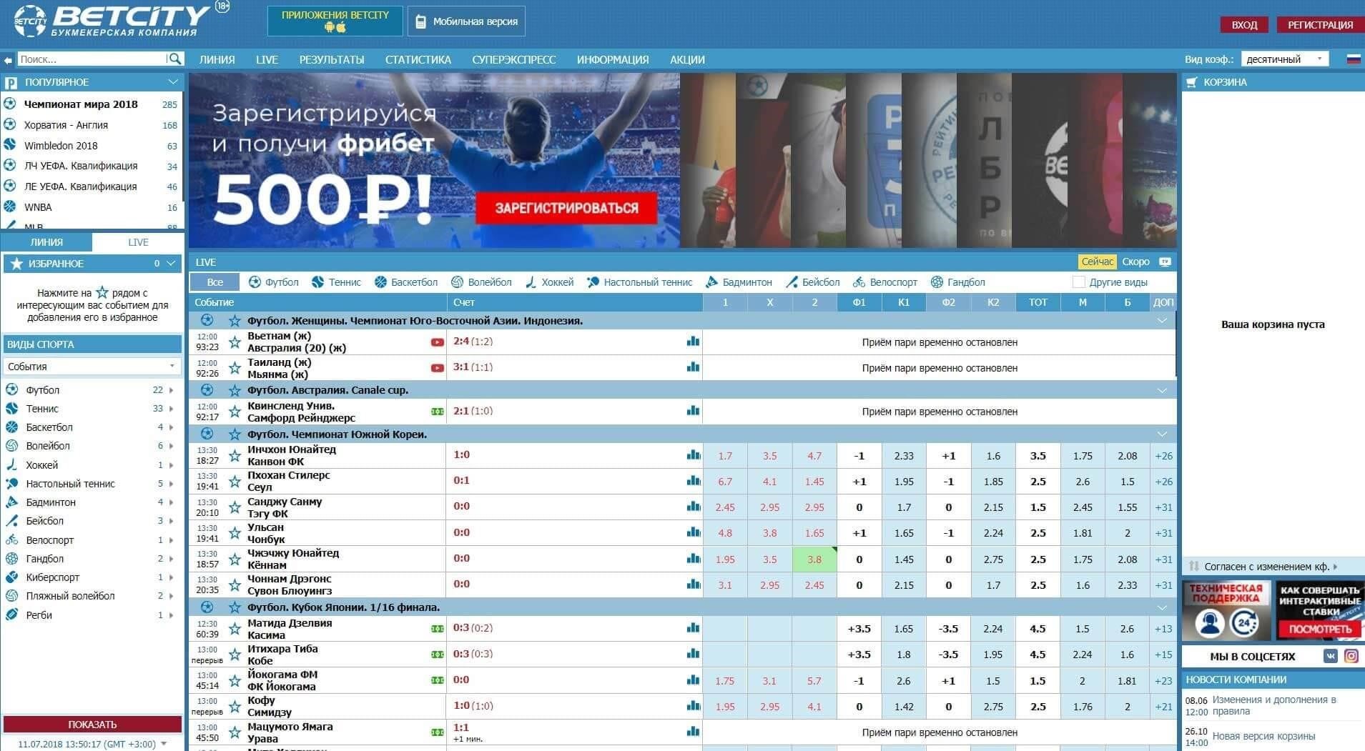Open match tracker for Йокогама ФМ match
The height and width of the screenshot is (751, 1365).
437,680
